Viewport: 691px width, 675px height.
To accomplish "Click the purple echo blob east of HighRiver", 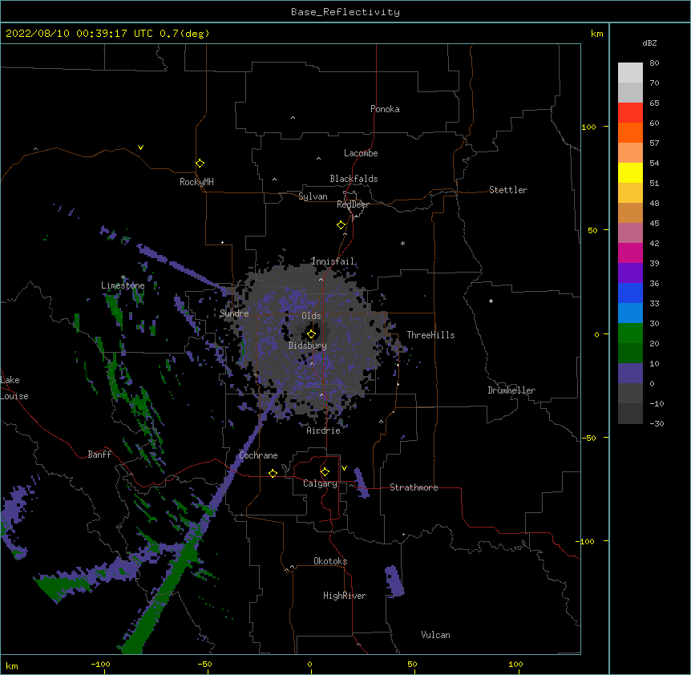I will [x=394, y=580].
